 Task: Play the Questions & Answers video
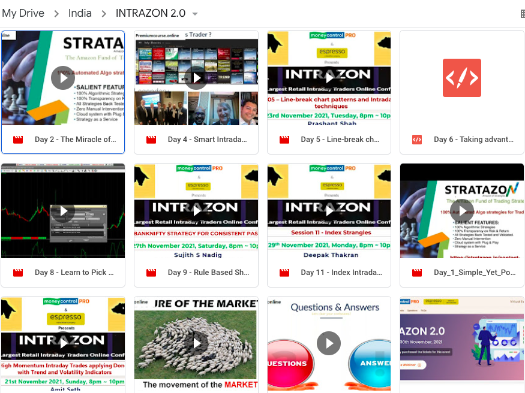[329, 343]
